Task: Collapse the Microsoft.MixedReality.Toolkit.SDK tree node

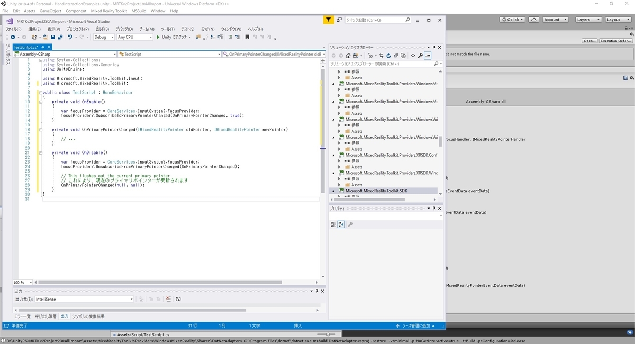Action: 334,191
